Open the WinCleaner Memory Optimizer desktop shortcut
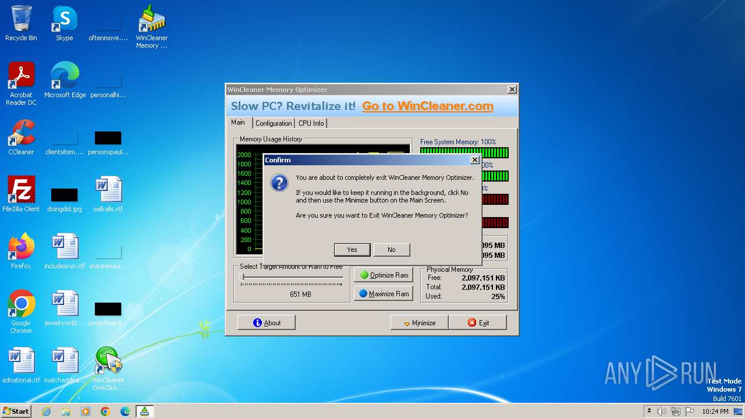Screen dimensions: 745x419 click(152, 27)
